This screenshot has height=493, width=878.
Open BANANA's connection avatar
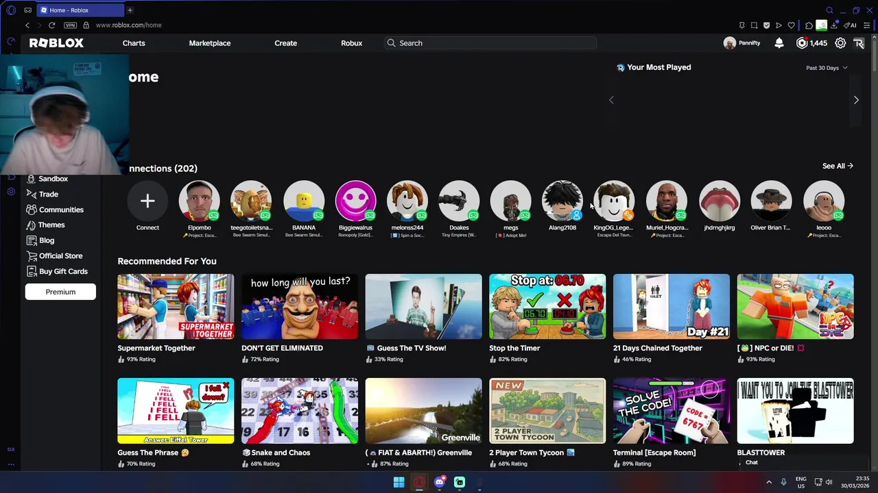[304, 201]
